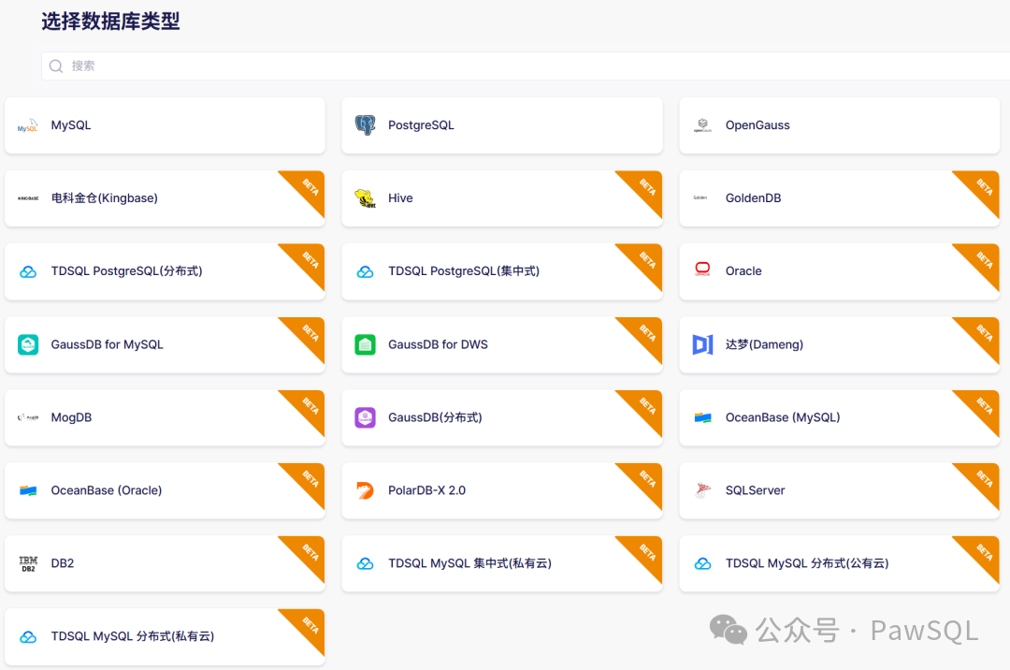Choose the OceanBase (MySQL) label text
Screen dimensions: 1010x670
pos(783,417)
